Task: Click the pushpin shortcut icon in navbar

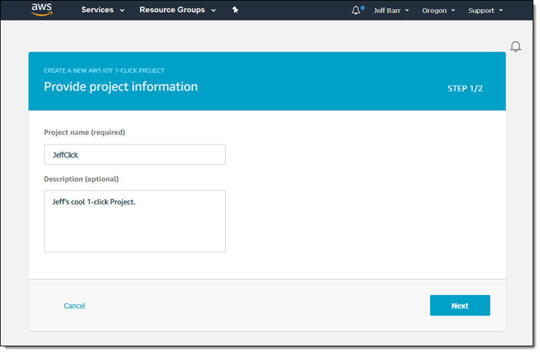Action: [x=235, y=10]
